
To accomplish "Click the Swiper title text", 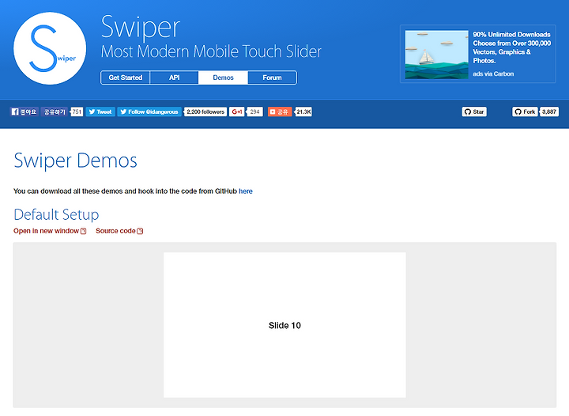I will tap(141, 27).
